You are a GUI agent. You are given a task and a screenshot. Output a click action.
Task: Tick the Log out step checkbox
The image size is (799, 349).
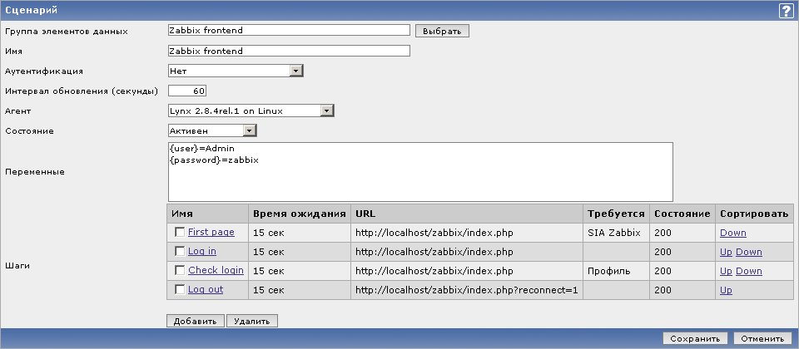(180, 289)
